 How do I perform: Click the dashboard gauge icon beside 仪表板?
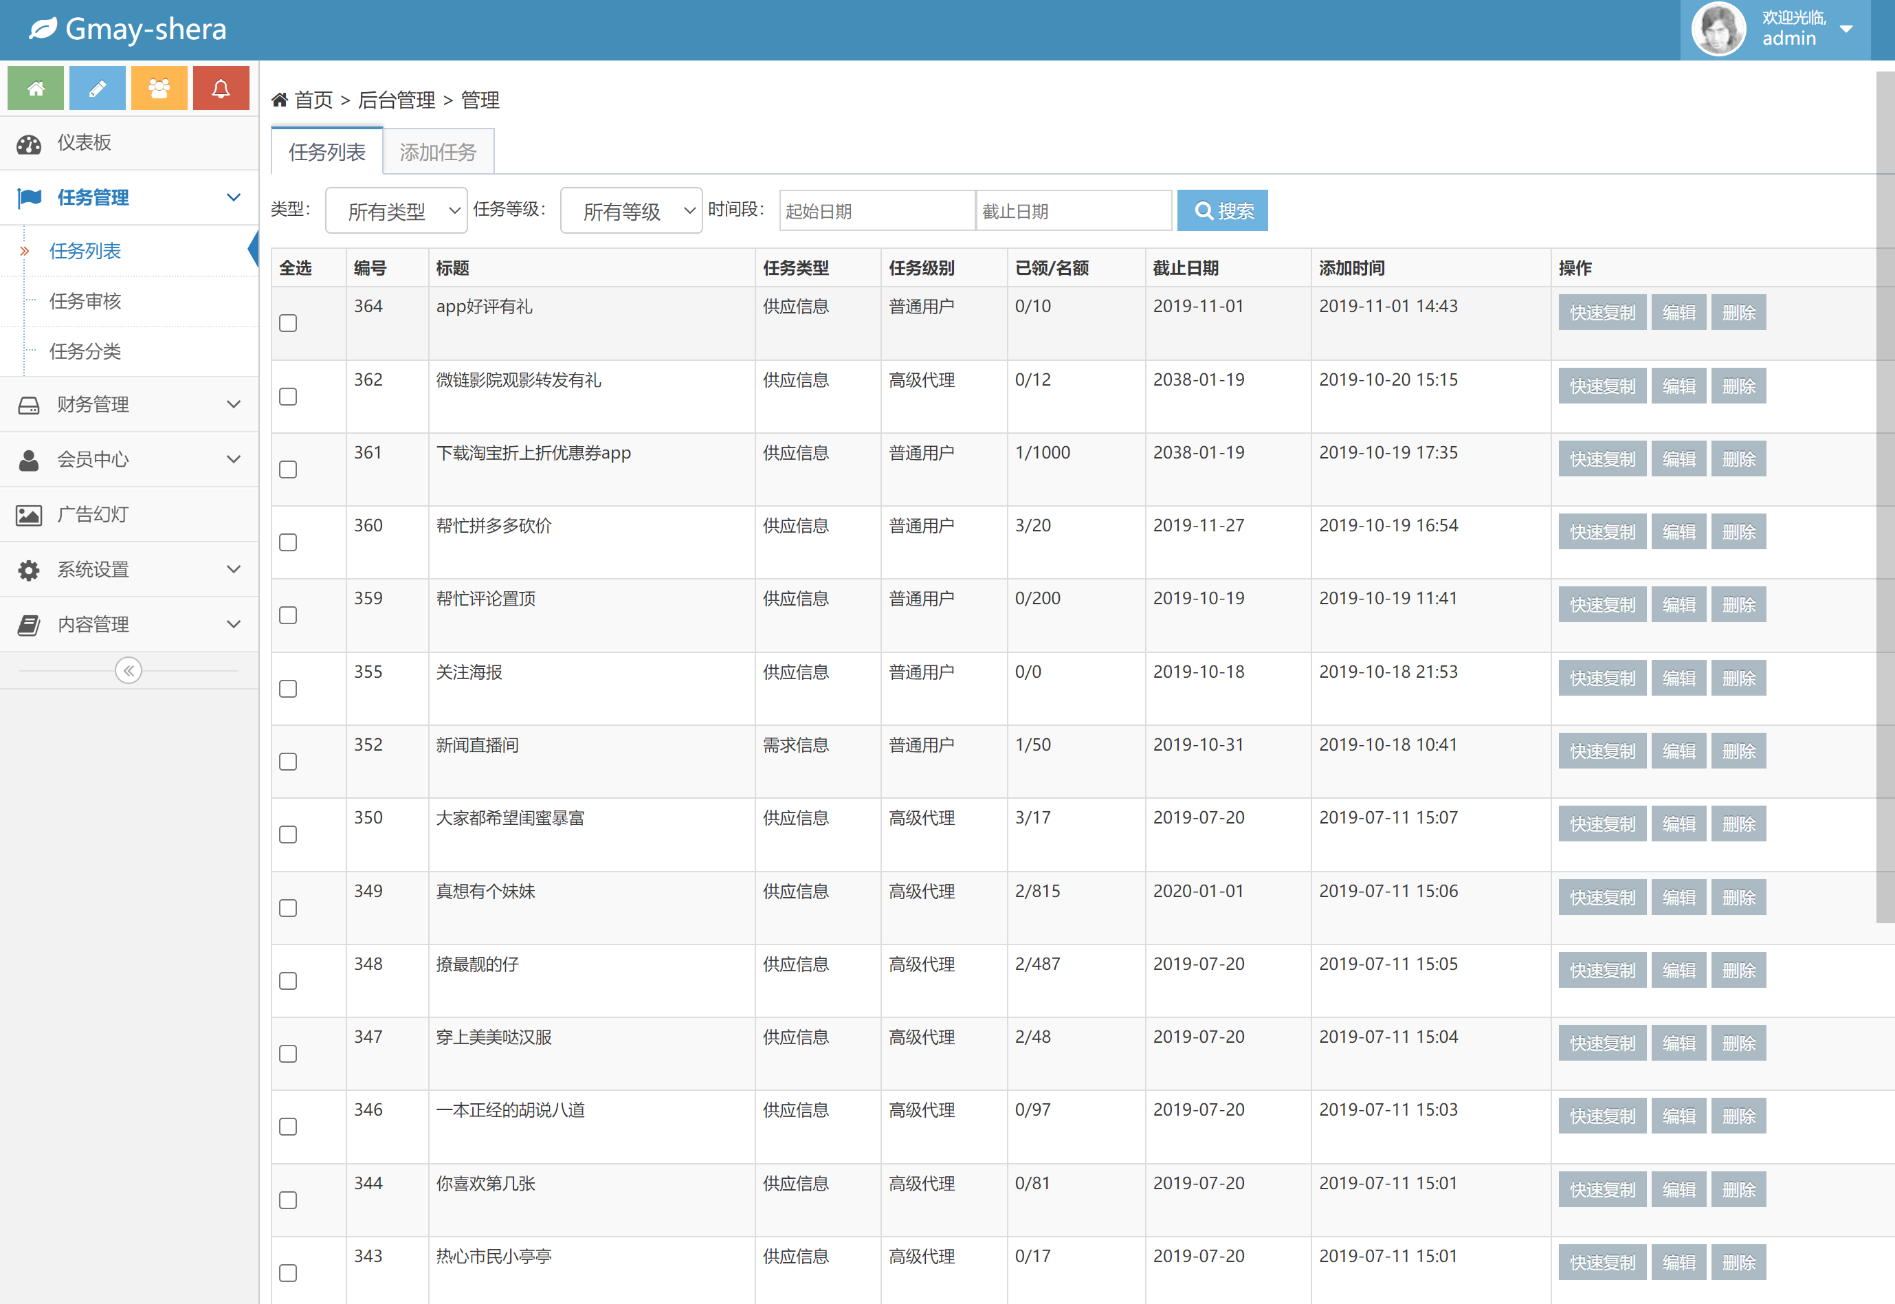click(x=29, y=144)
